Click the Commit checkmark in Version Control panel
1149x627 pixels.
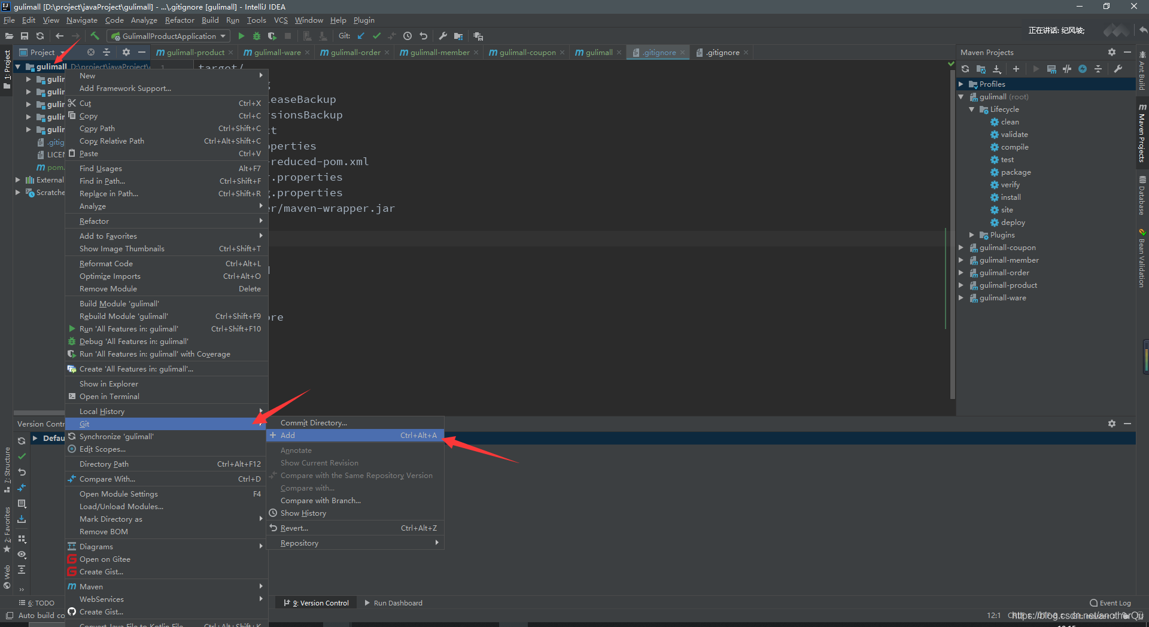pos(22,456)
